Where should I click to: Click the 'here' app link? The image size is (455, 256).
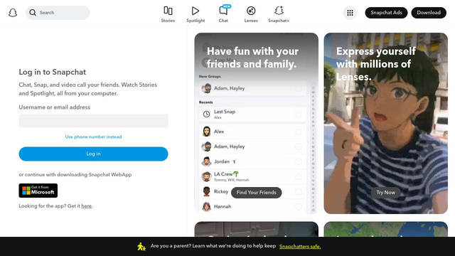tap(87, 206)
